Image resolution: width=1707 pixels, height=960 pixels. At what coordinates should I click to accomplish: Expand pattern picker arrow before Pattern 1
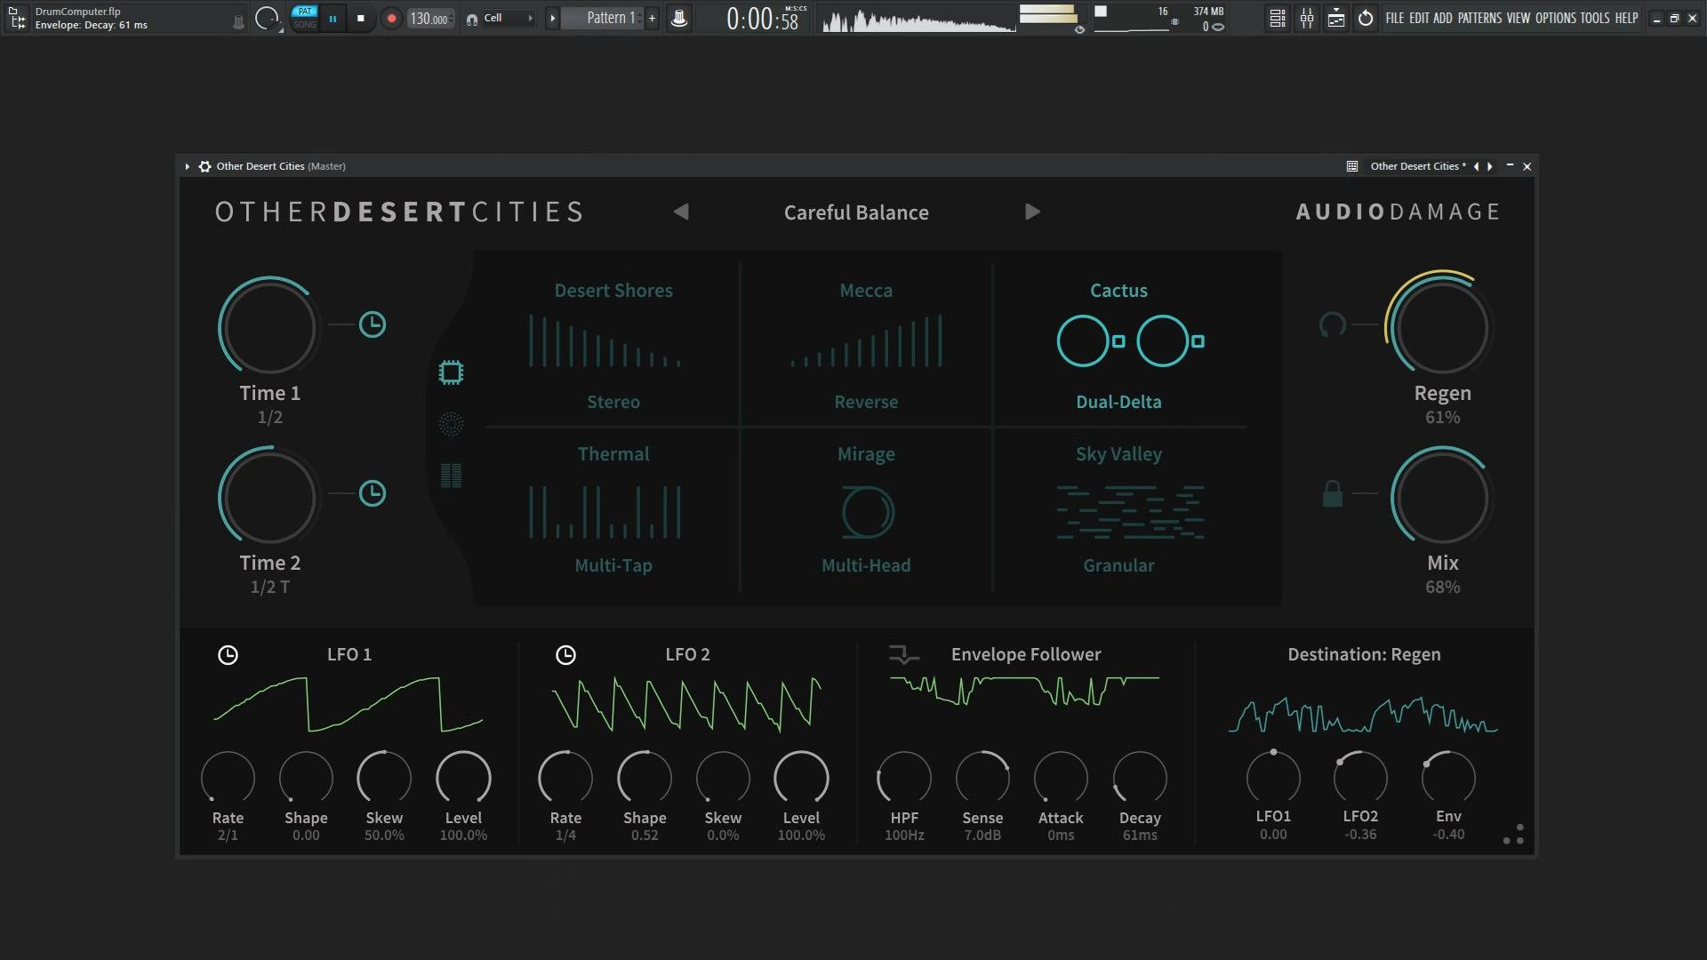coord(552,18)
